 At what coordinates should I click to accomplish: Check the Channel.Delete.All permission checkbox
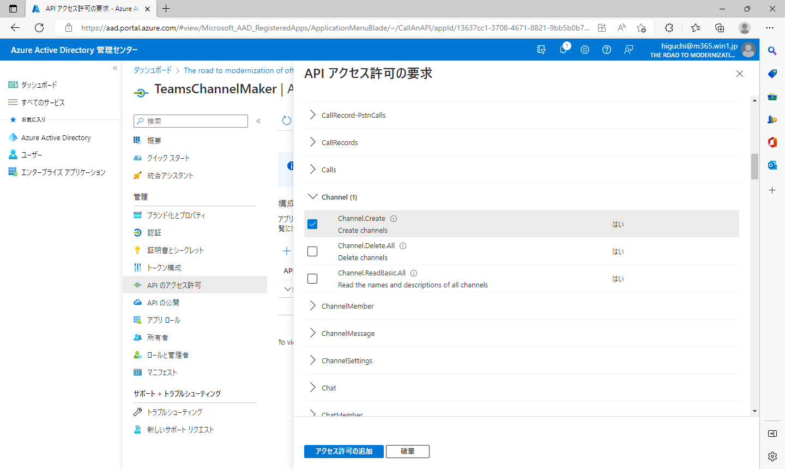[x=312, y=251]
